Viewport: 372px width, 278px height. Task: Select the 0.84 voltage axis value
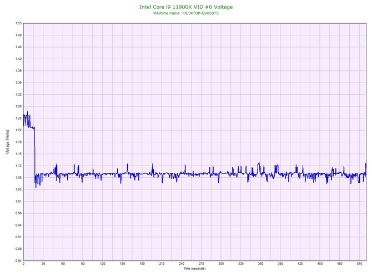(x=18, y=261)
